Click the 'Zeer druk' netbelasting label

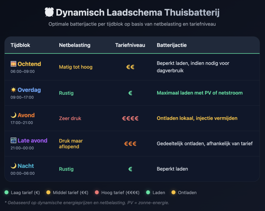pyautogui.click(x=70, y=118)
